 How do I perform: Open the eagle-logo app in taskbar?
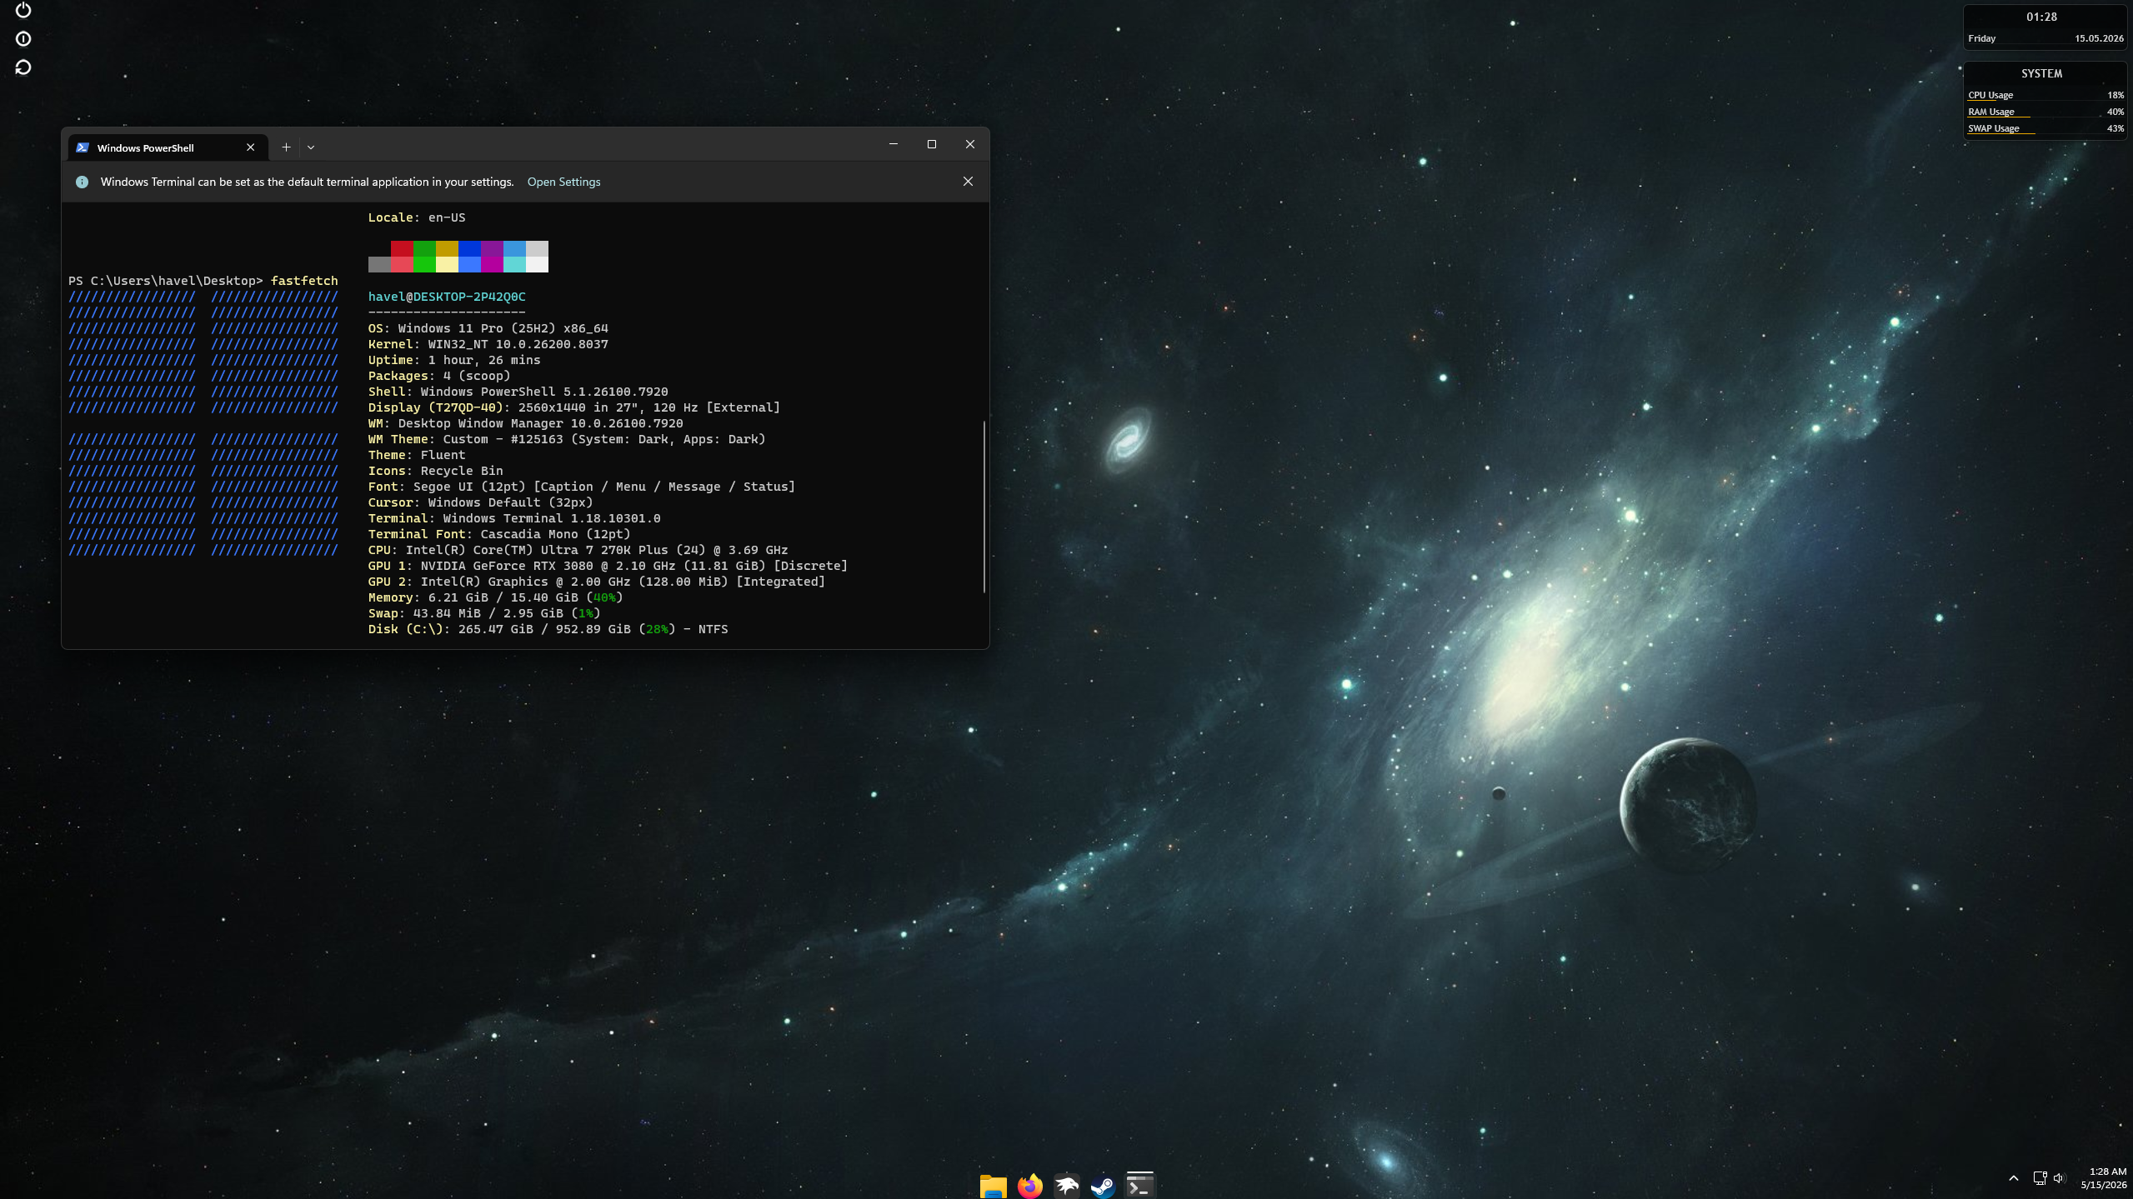pos(1067,1185)
